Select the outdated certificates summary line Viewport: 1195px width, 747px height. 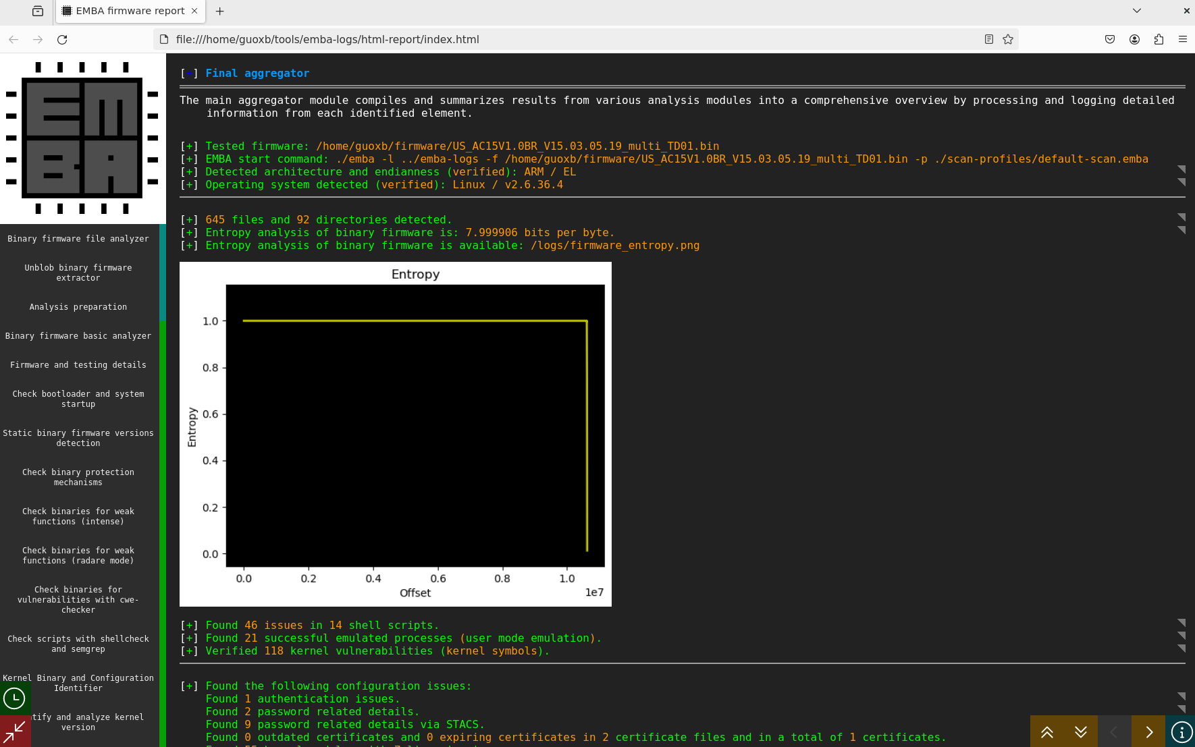coord(576,738)
